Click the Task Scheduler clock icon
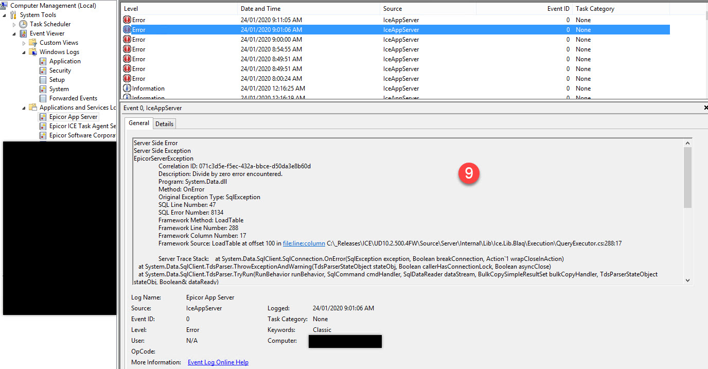 (x=23, y=24)
